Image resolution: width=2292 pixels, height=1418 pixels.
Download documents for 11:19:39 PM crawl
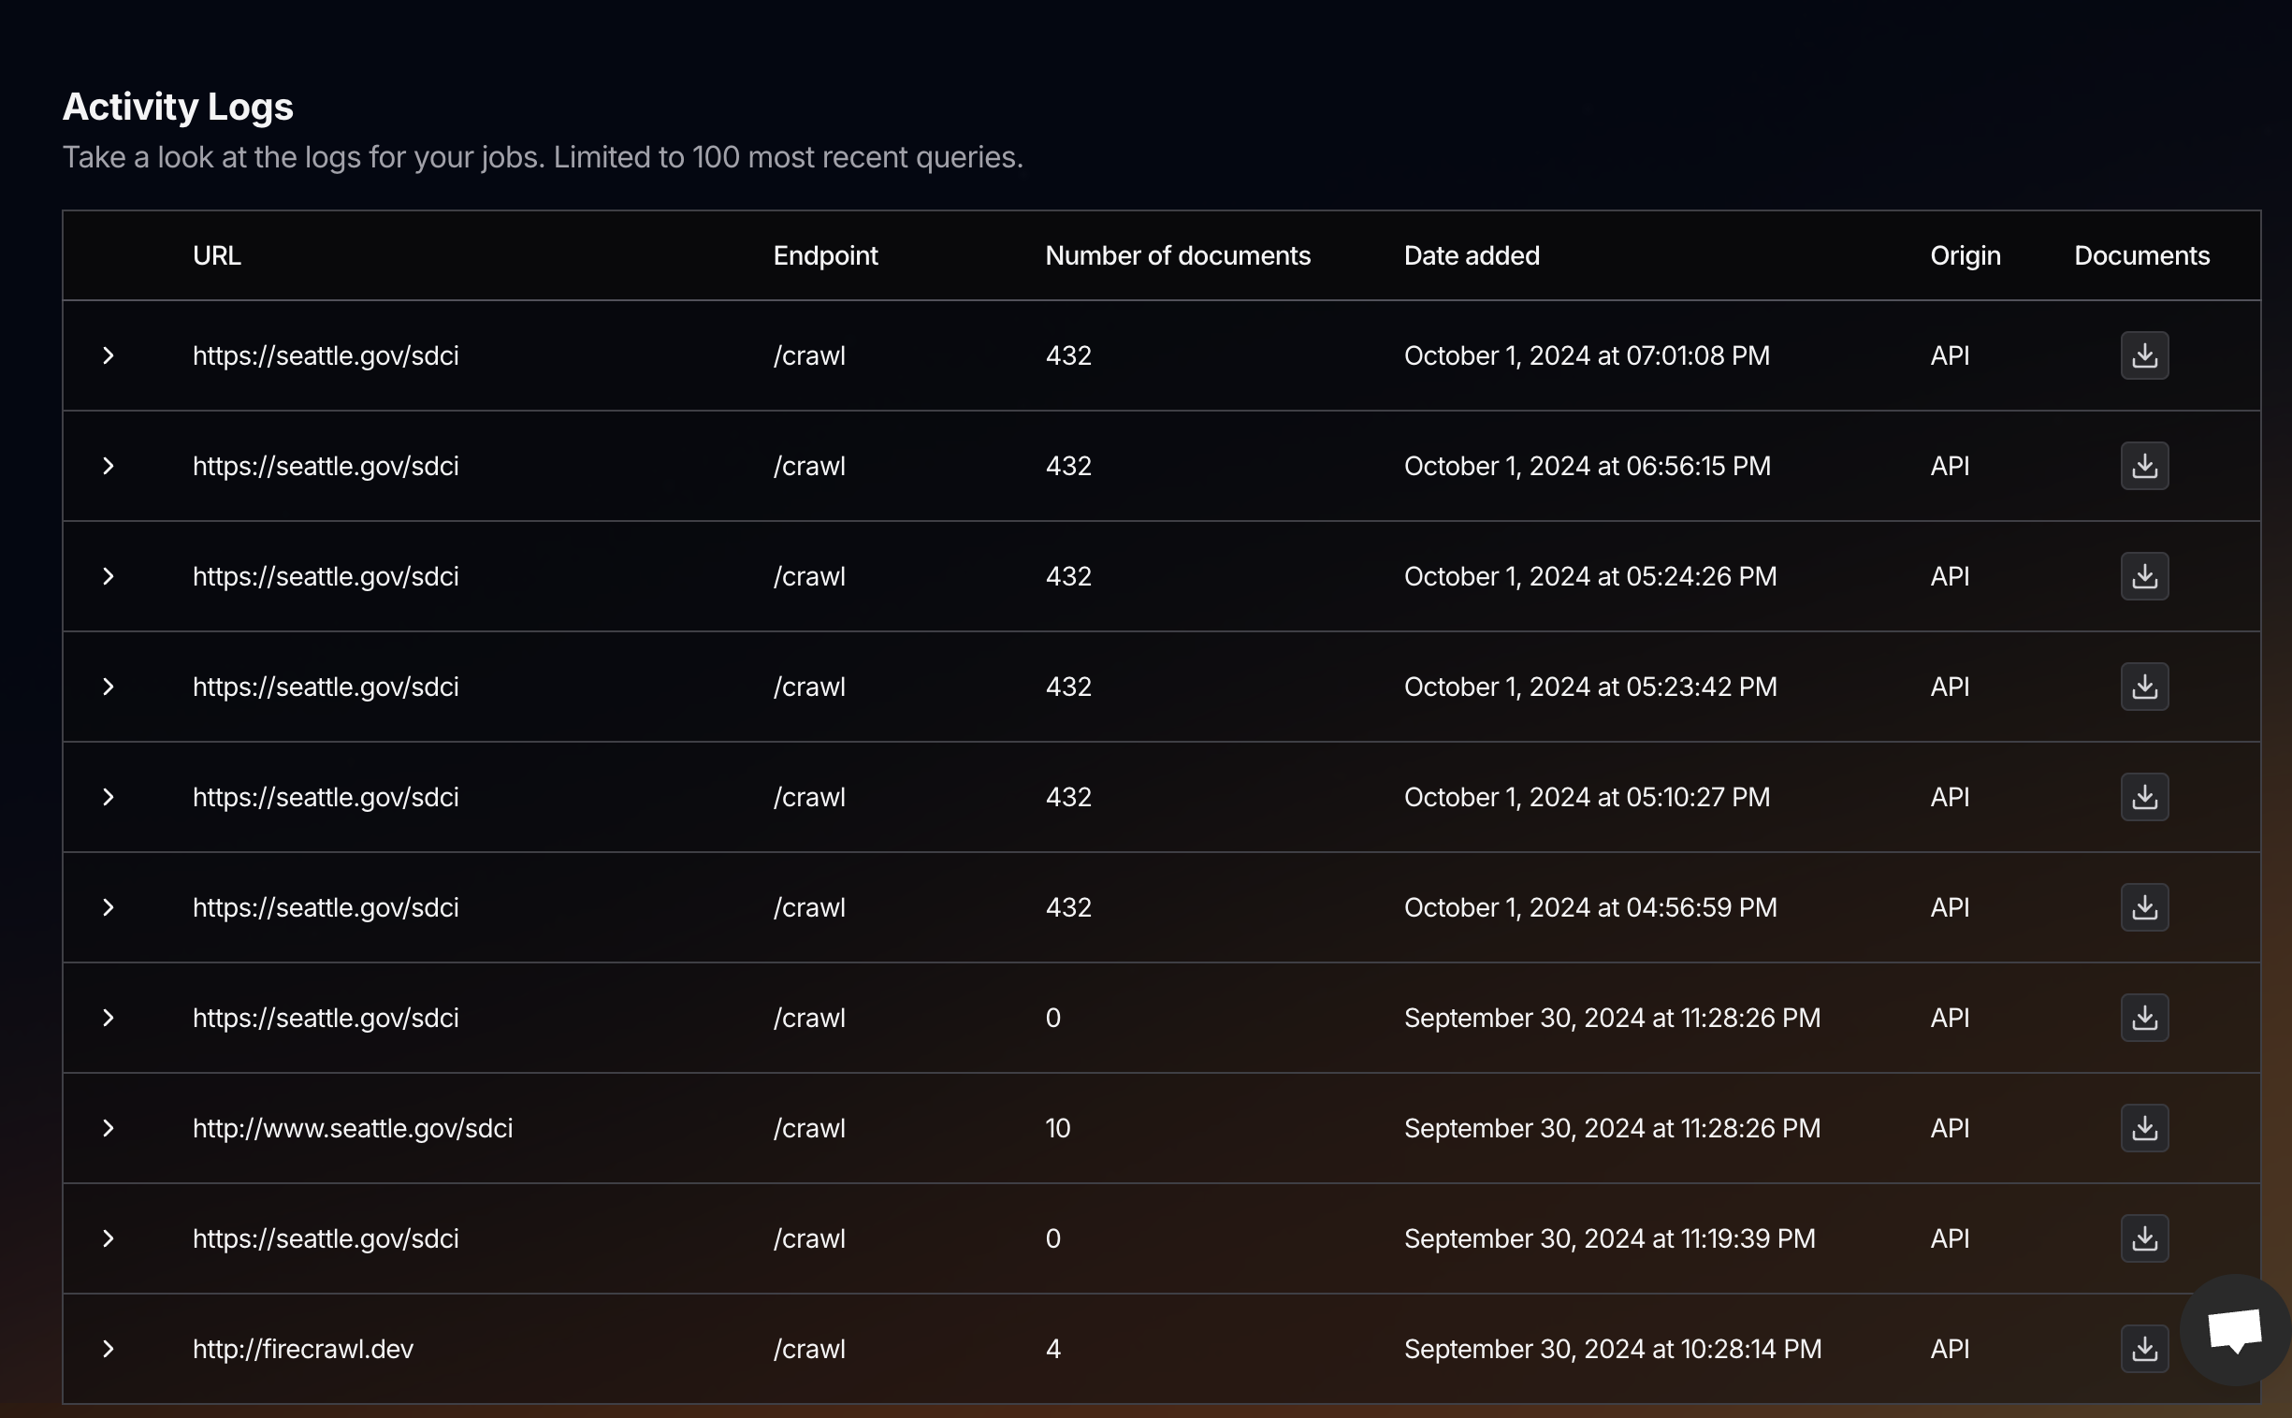pyautogui.click(x=2144, y=1237)
